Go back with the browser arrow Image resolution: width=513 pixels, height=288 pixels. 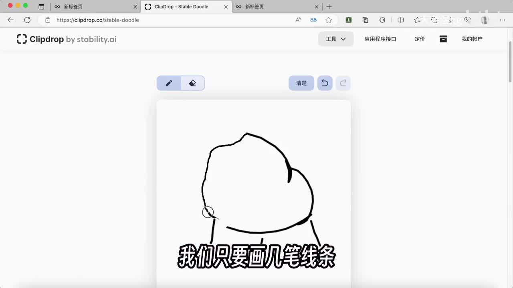click(x=10, y=20)
